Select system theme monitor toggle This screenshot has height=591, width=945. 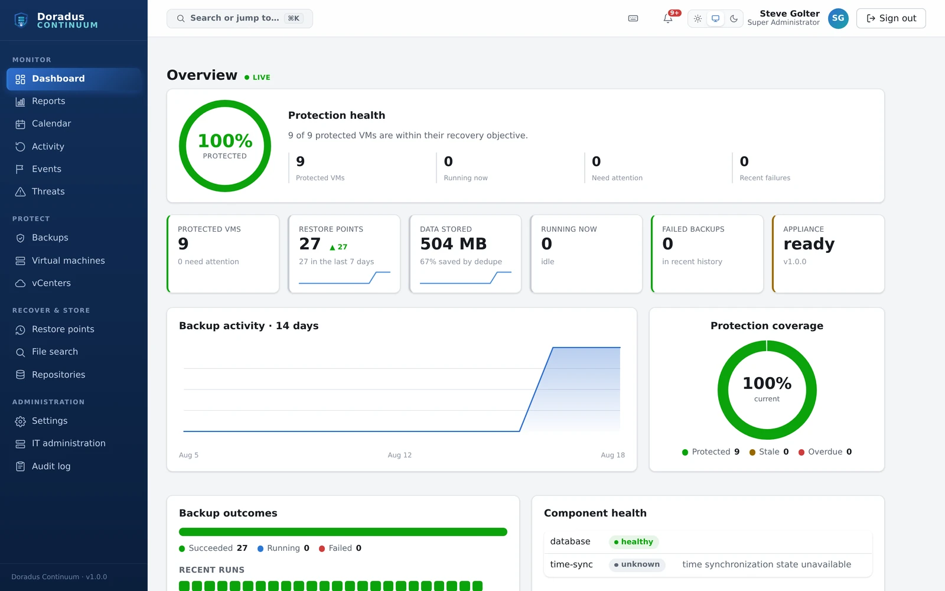(716, 18)
